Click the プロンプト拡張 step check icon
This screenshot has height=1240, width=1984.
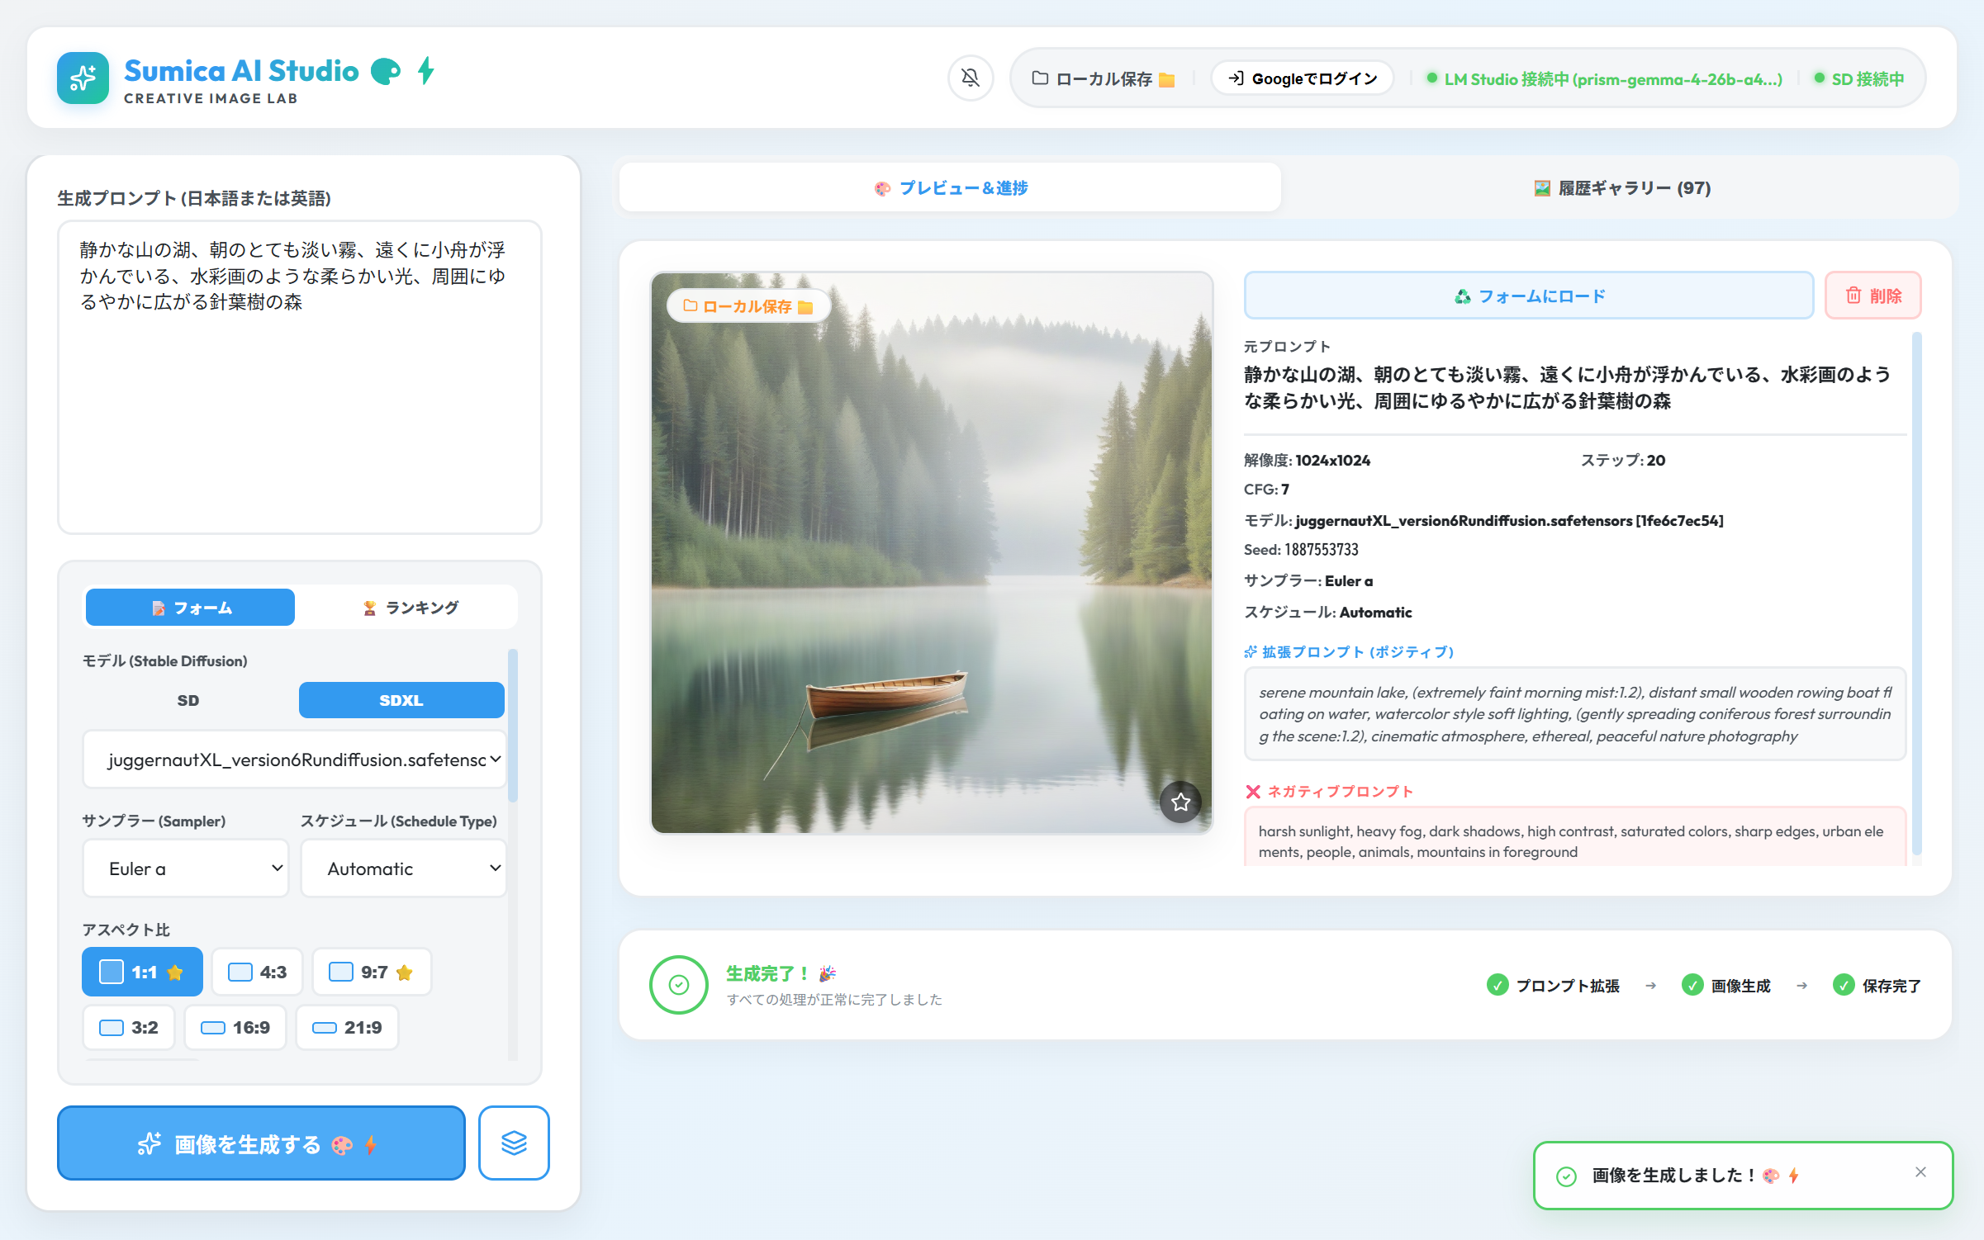point(1497,985)
